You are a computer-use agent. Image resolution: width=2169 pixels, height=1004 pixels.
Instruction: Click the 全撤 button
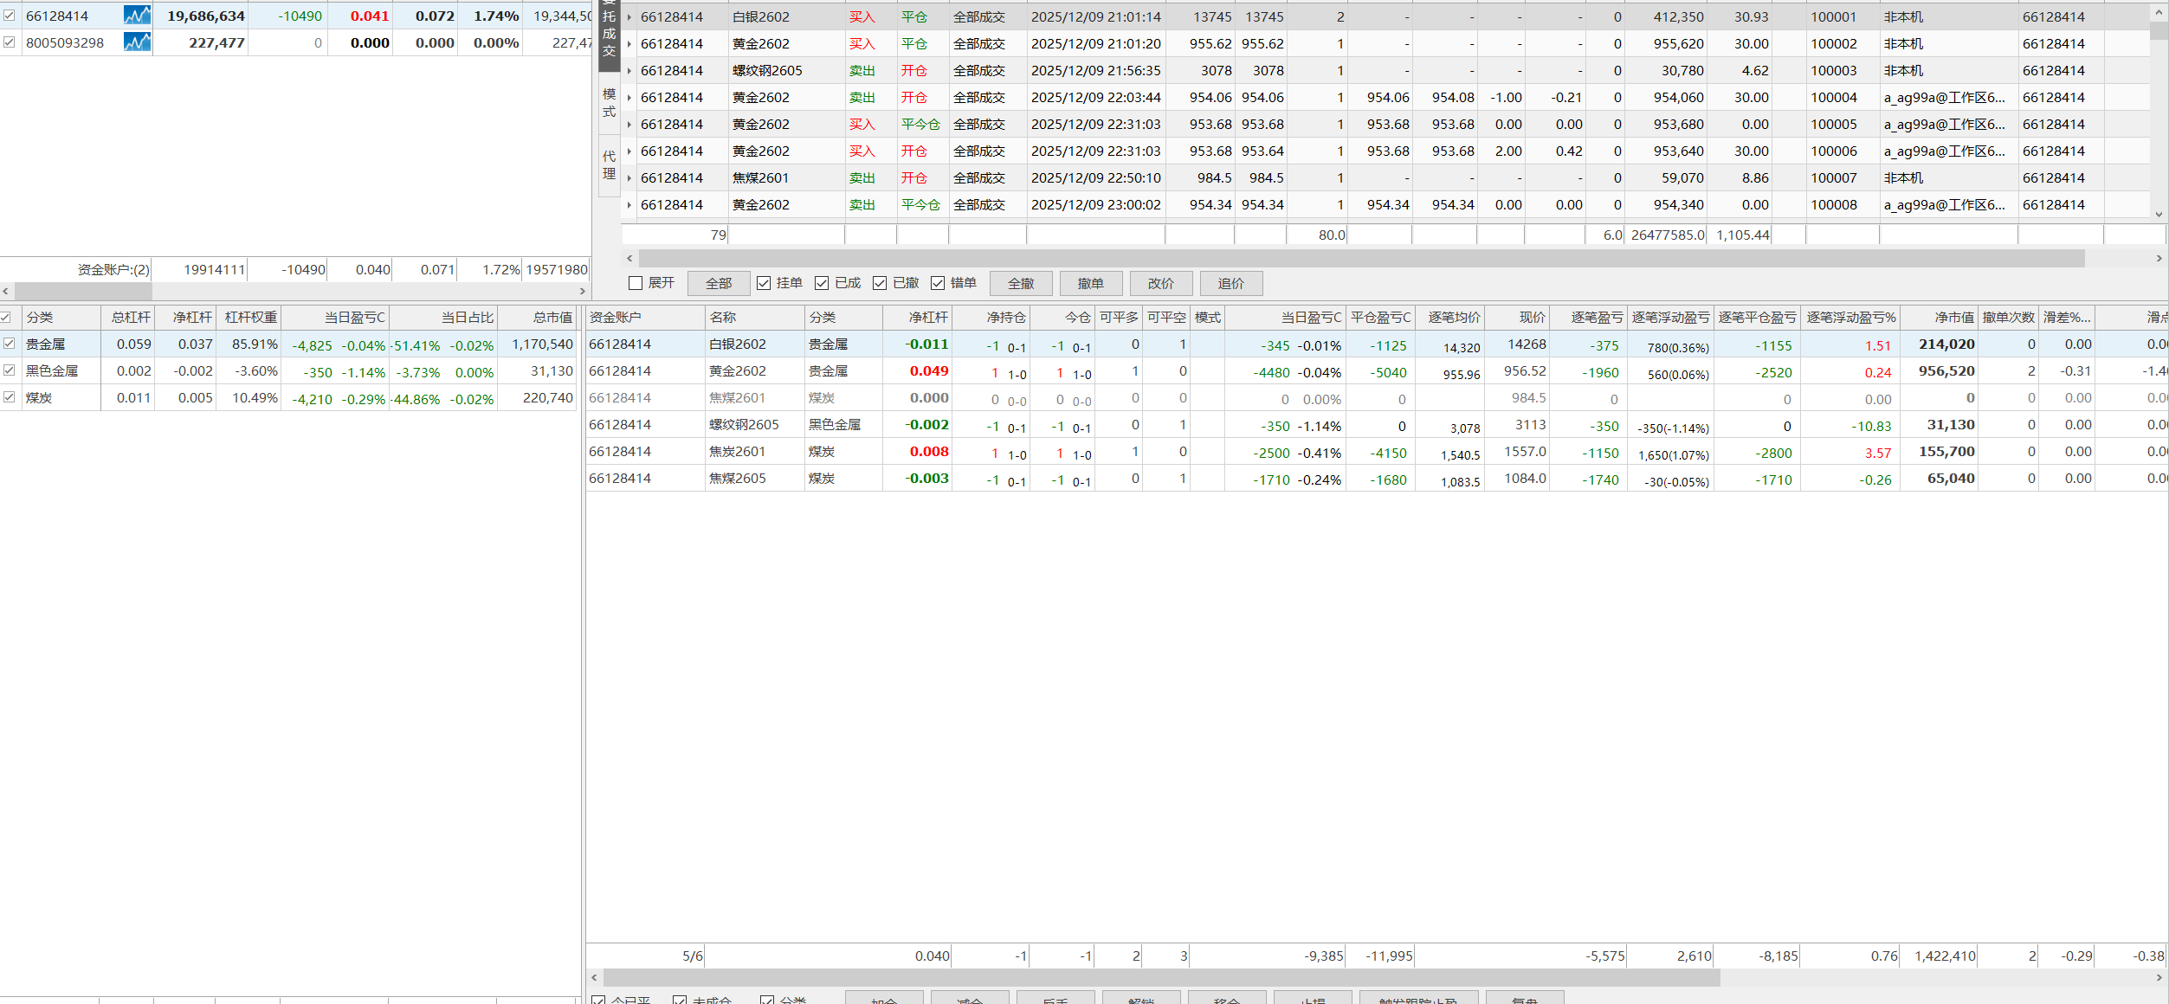(x=1021, y=283)
